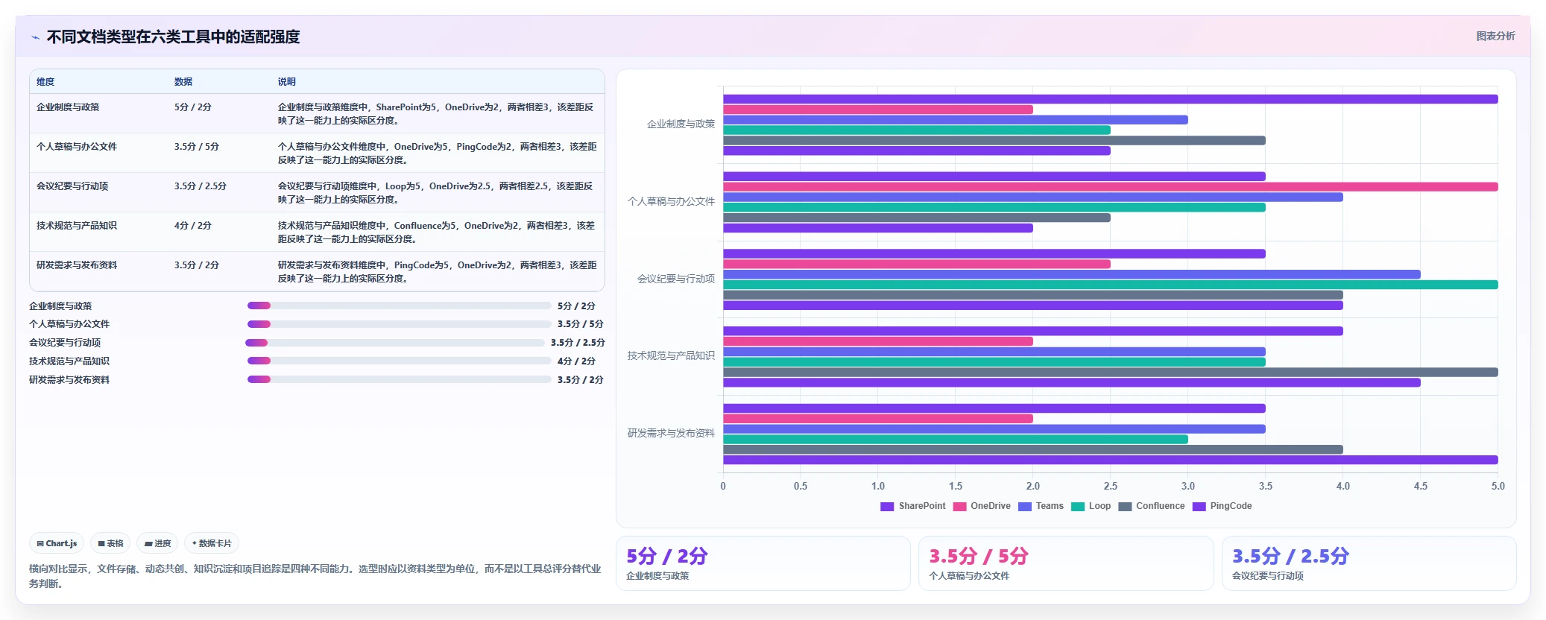The image size is (1546, 620).
Task: Select the 企业制度与政策 table row name
Action: click(x=68, y=107)
